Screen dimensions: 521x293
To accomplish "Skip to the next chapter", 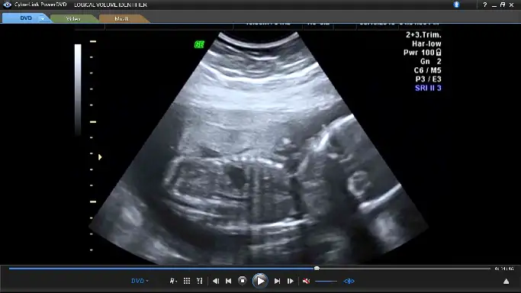I will tap(277, 281).
